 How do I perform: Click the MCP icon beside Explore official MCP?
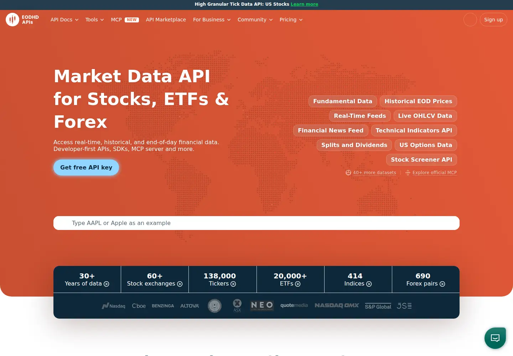[408, 173]
